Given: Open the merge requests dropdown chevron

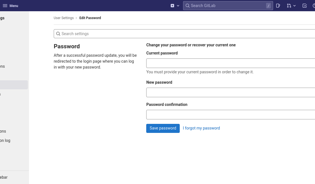Looking at the screenshot, I should 294,6.
